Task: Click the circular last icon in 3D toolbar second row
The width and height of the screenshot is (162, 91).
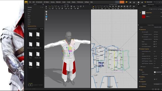Action: coord(78,8)
